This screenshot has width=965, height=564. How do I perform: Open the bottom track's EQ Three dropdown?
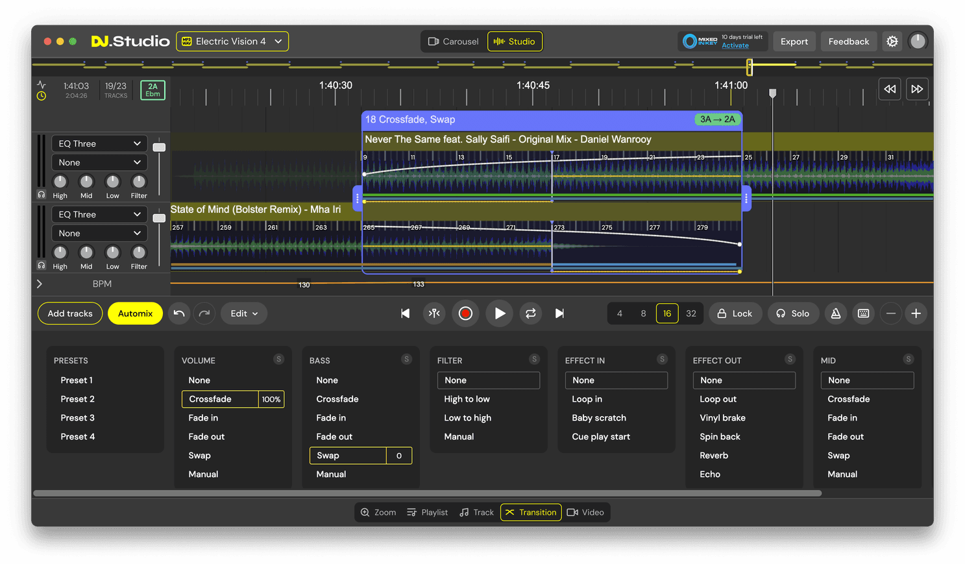pos(99,214)
